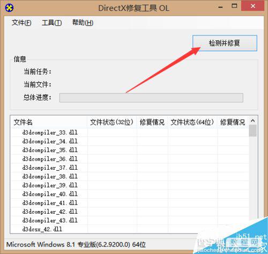The image size is (268, 254).
Task: Select d3dcompiler_35.dll in the list
Action: (x=50, y=150)
